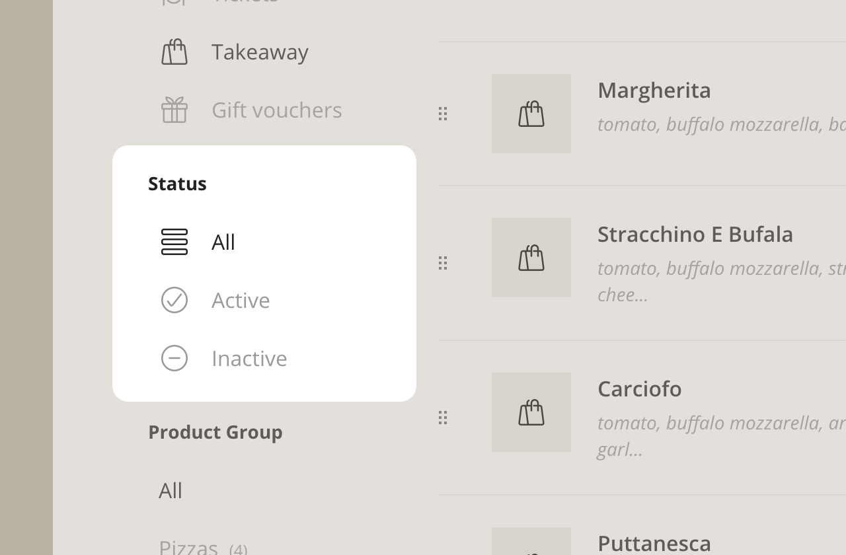Viewport: 846px width, 555px height.
Task: Filter products by Inactive status
Action: point(249,358)
